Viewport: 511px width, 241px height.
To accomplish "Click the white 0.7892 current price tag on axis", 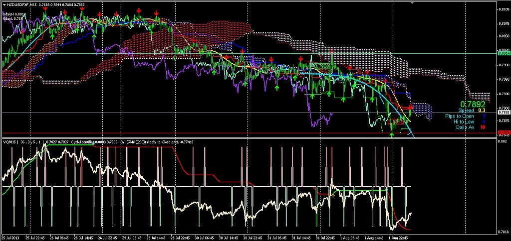I will click(504, 113).
